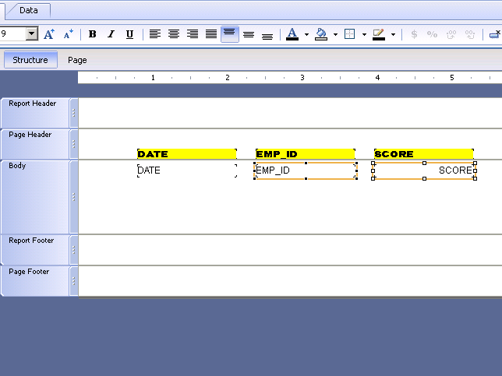The image size is (502, 376).
Task: Click the Report Footer section grip handle
Action: point(74,250)
